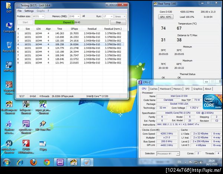Open cpuz64.exe shortcut on desktop
The image size is (223, 174).
(26, 127)
